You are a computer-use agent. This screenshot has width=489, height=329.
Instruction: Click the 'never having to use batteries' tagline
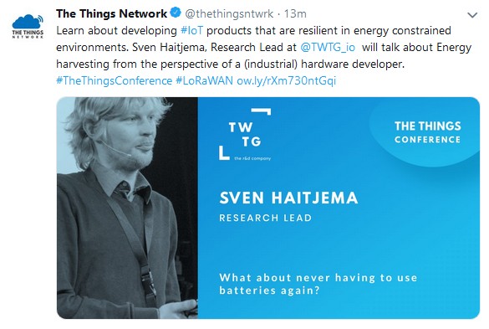pyautogui.click(x=318, y=284)
